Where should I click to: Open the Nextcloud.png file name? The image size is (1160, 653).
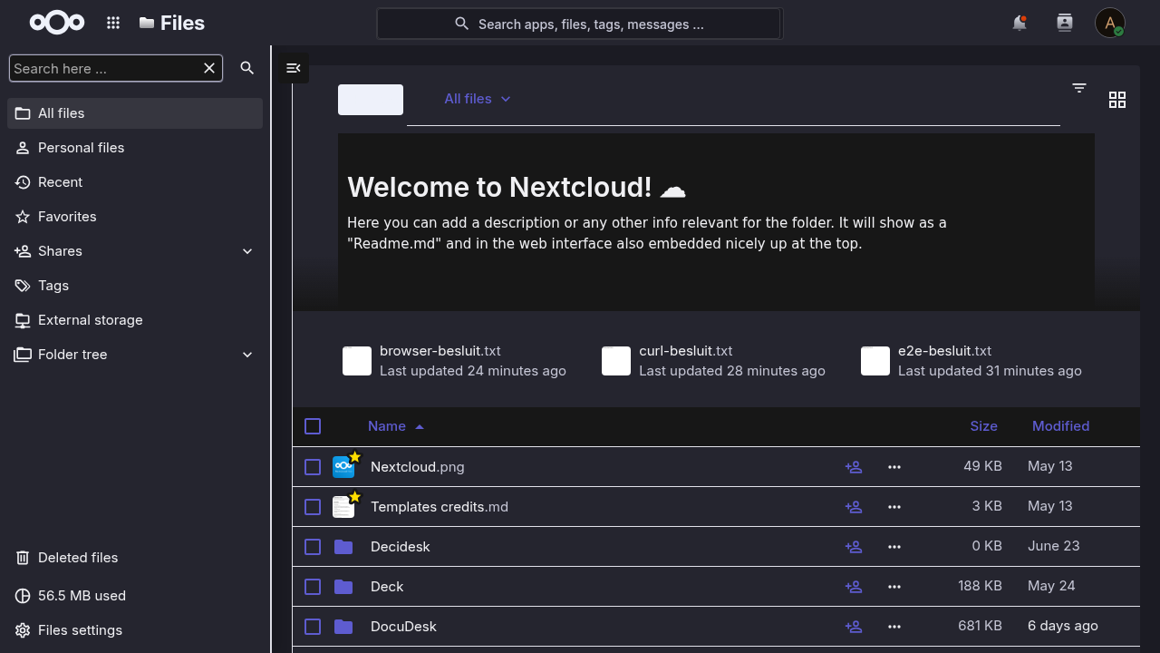(418, 467)
